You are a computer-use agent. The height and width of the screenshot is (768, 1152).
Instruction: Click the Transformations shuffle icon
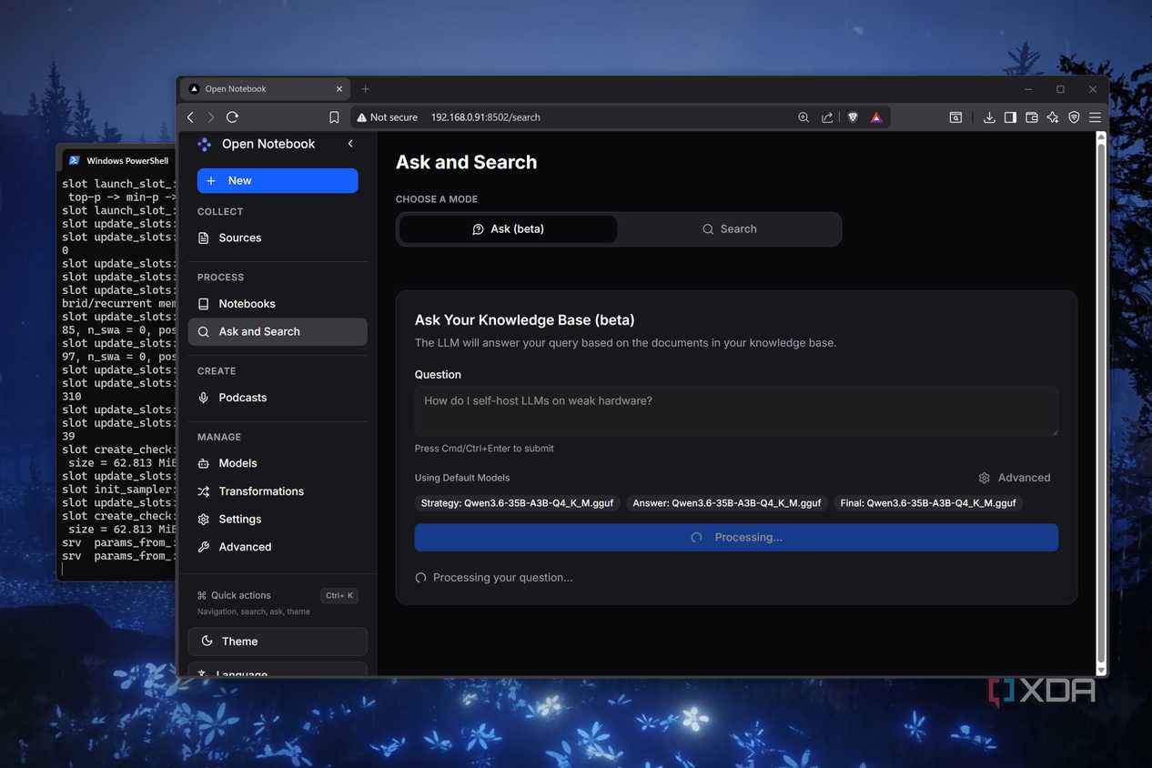[204, 491]
